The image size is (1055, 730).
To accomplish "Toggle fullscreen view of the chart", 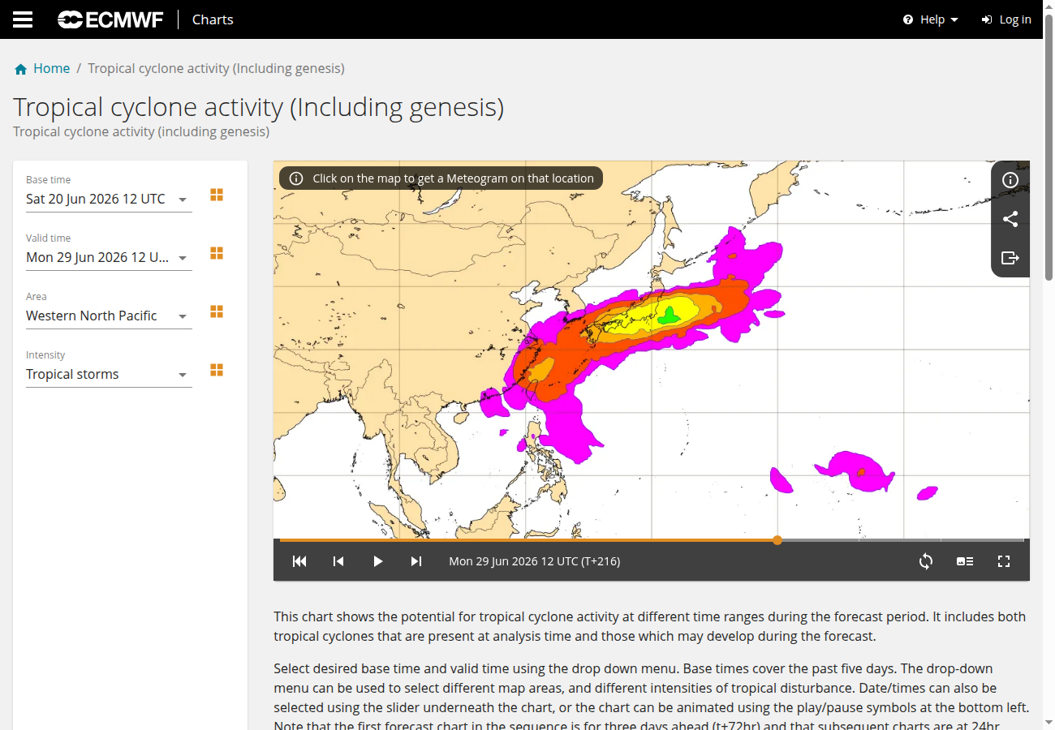I will [x=1004, y=561].
